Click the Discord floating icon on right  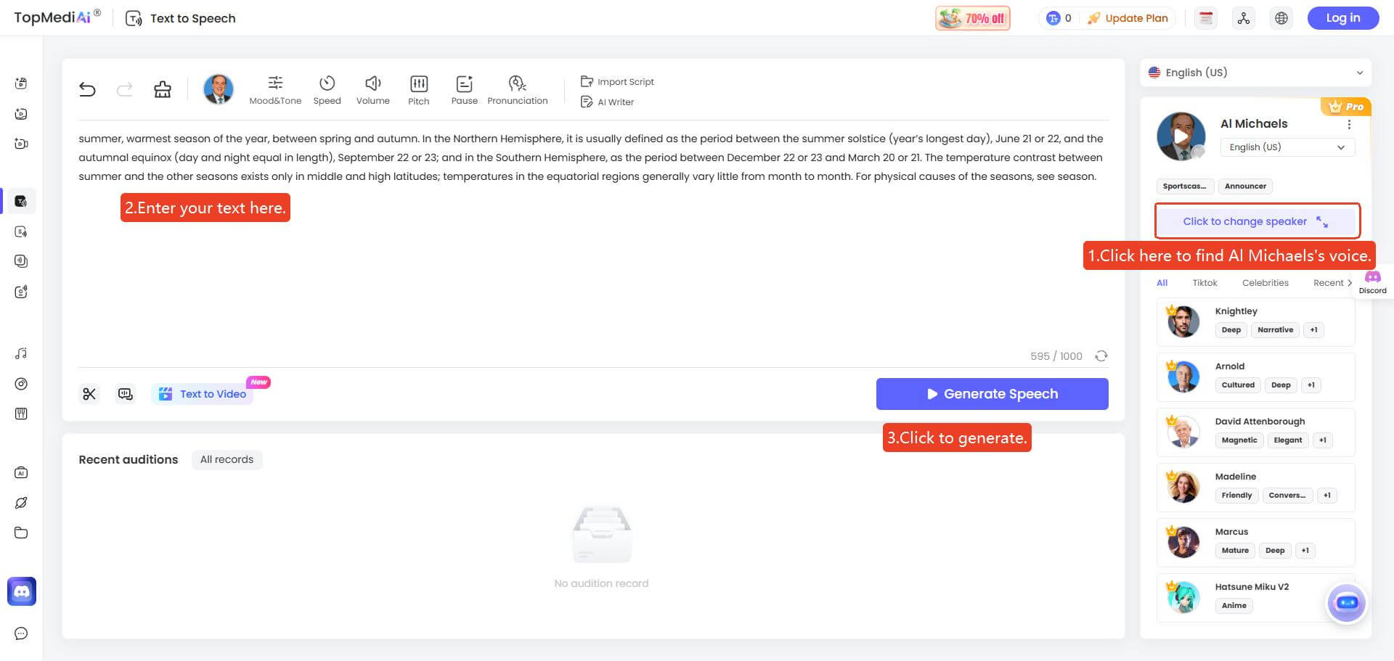point(1372,282)
